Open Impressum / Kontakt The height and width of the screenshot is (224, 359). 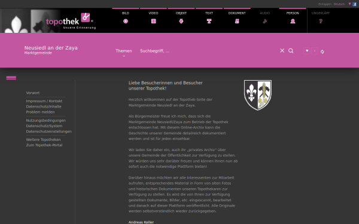click(44, 101)
